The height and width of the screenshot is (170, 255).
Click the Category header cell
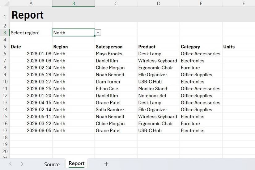pyautogui.click(x=201, y=47)
